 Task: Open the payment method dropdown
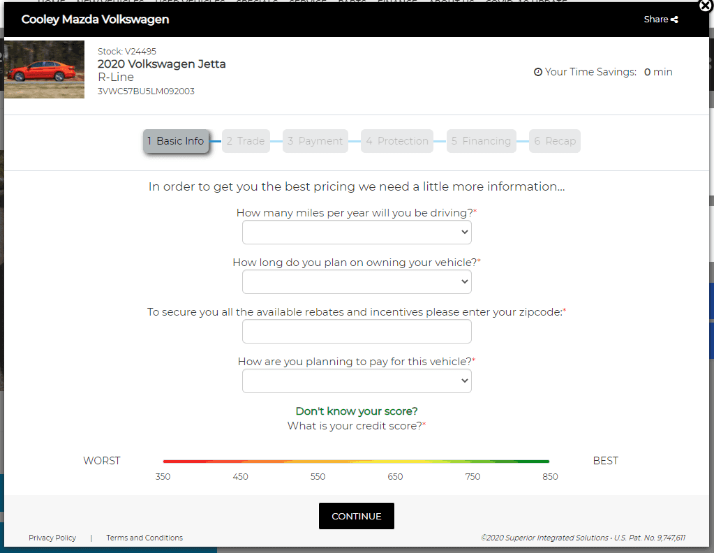[357, 381]
